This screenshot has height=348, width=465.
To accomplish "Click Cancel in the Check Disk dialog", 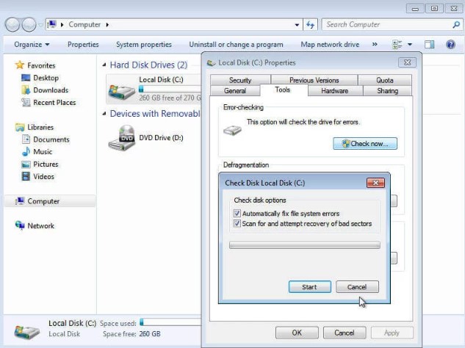I will point(357,287).
